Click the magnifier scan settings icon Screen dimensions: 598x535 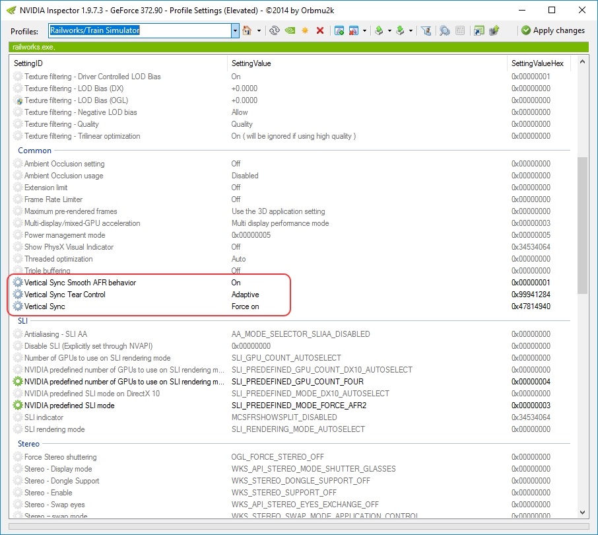(x=445, y=30)
